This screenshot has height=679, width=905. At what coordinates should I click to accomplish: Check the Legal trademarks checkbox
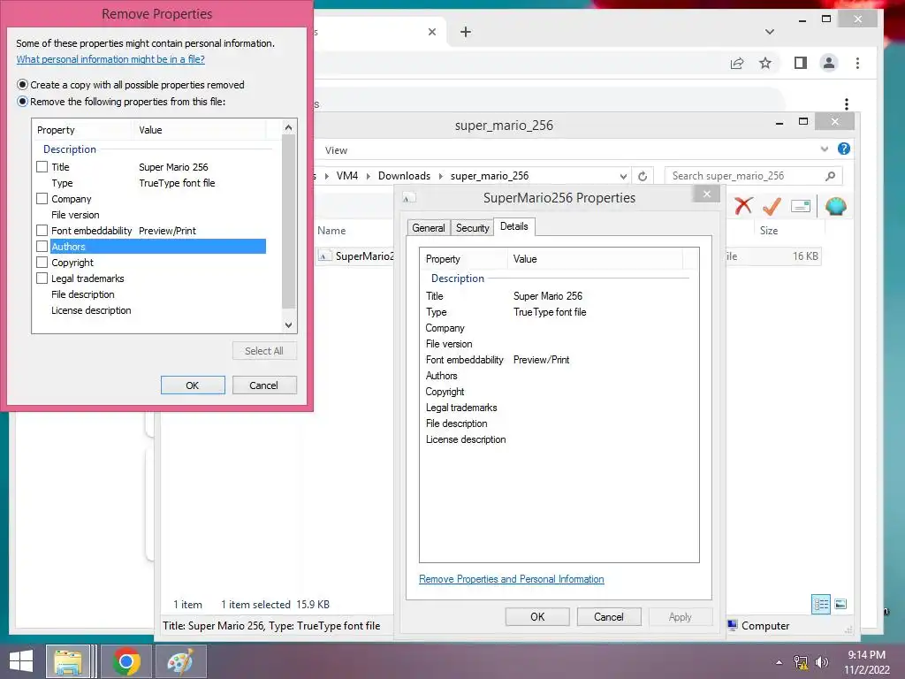(x=42, y=278)
